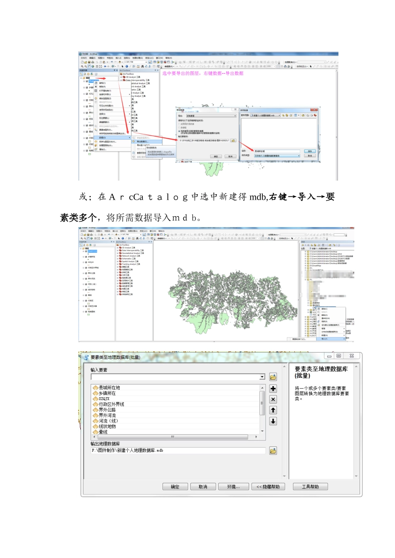395x558 pixels.
Task: Toggle XZQJX layer checkbox in Catalog ArcMap window
Action: tap(86, 262)
